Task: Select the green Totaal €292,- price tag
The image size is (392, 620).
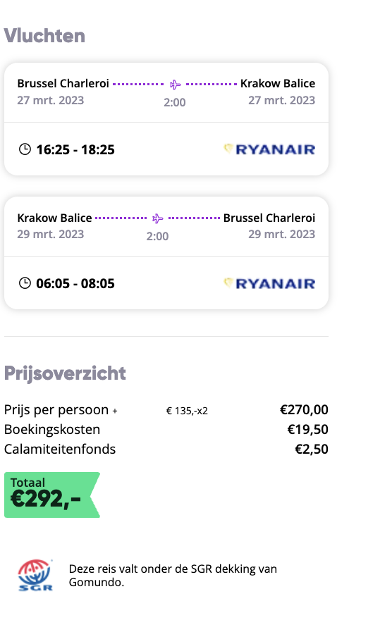Action: pos(51,495)
